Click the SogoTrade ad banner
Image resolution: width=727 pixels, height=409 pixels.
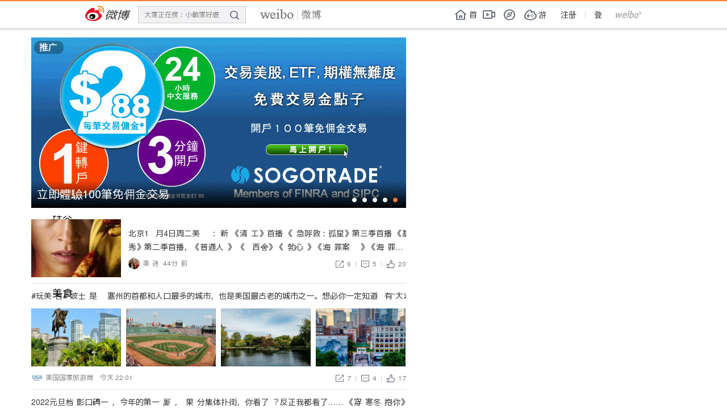219,123
